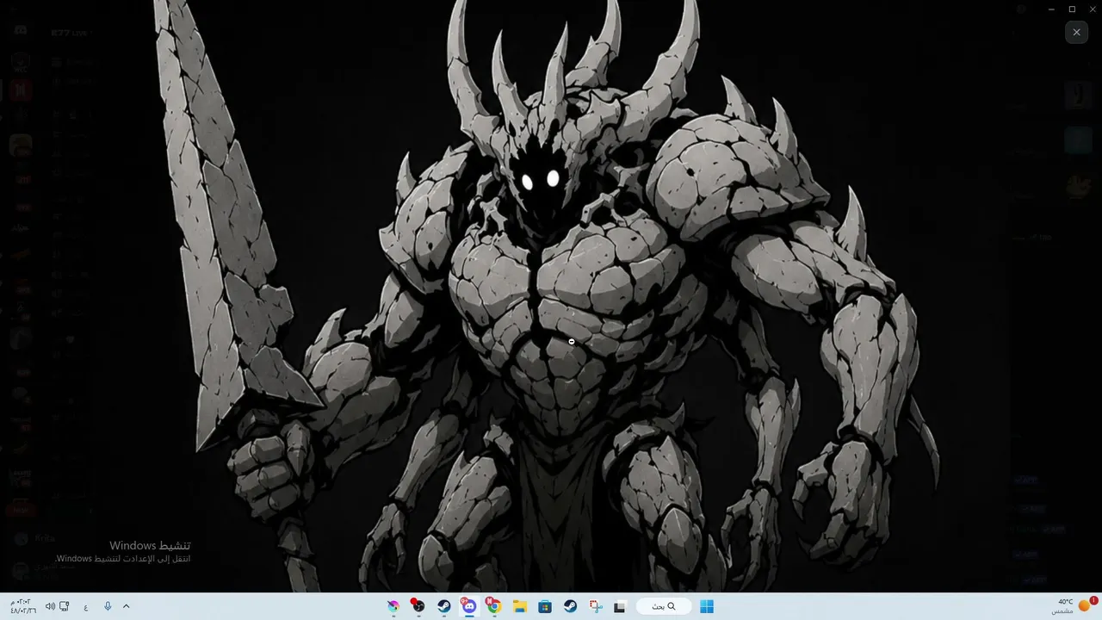Close the Discord window from title bar
Image resolution: width=1102 pixels, height=620 pixels.
pyautogui.click(x=1092, y=9)
